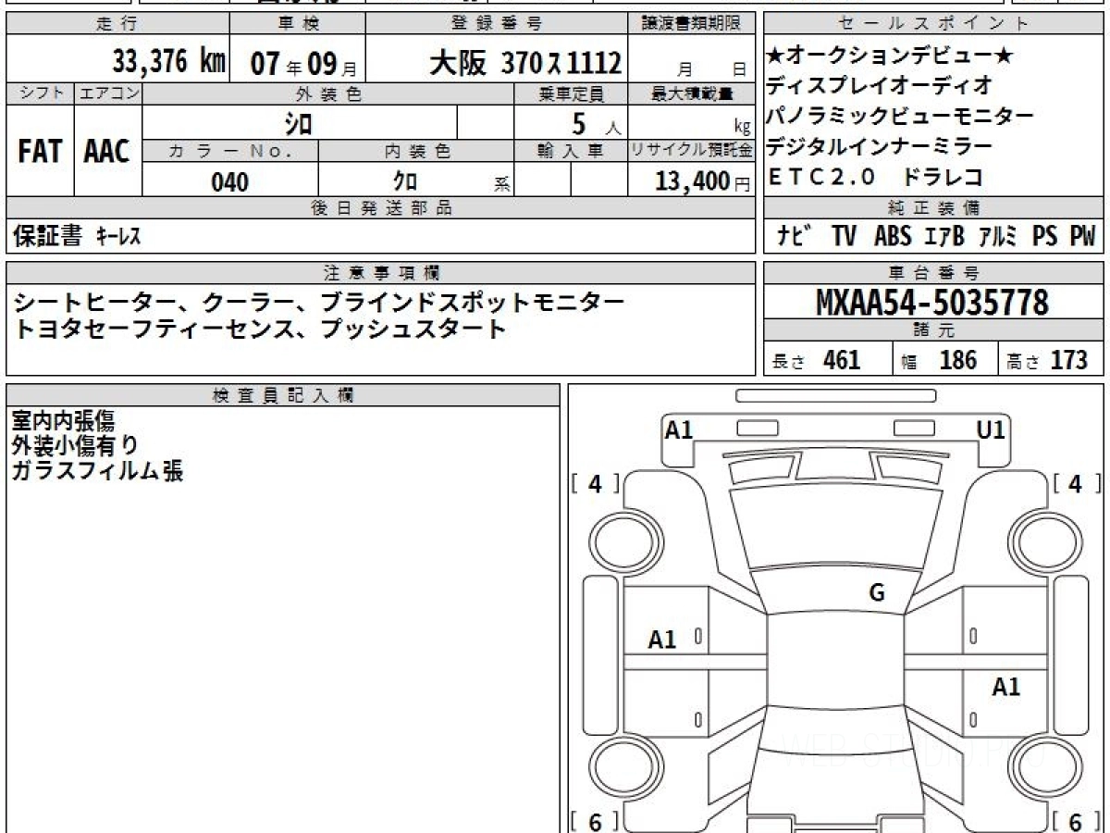Viewport: 1110px width, 833px height.
Task: Select the mileage value 33,376 km
Action: [x=169, y=61]
